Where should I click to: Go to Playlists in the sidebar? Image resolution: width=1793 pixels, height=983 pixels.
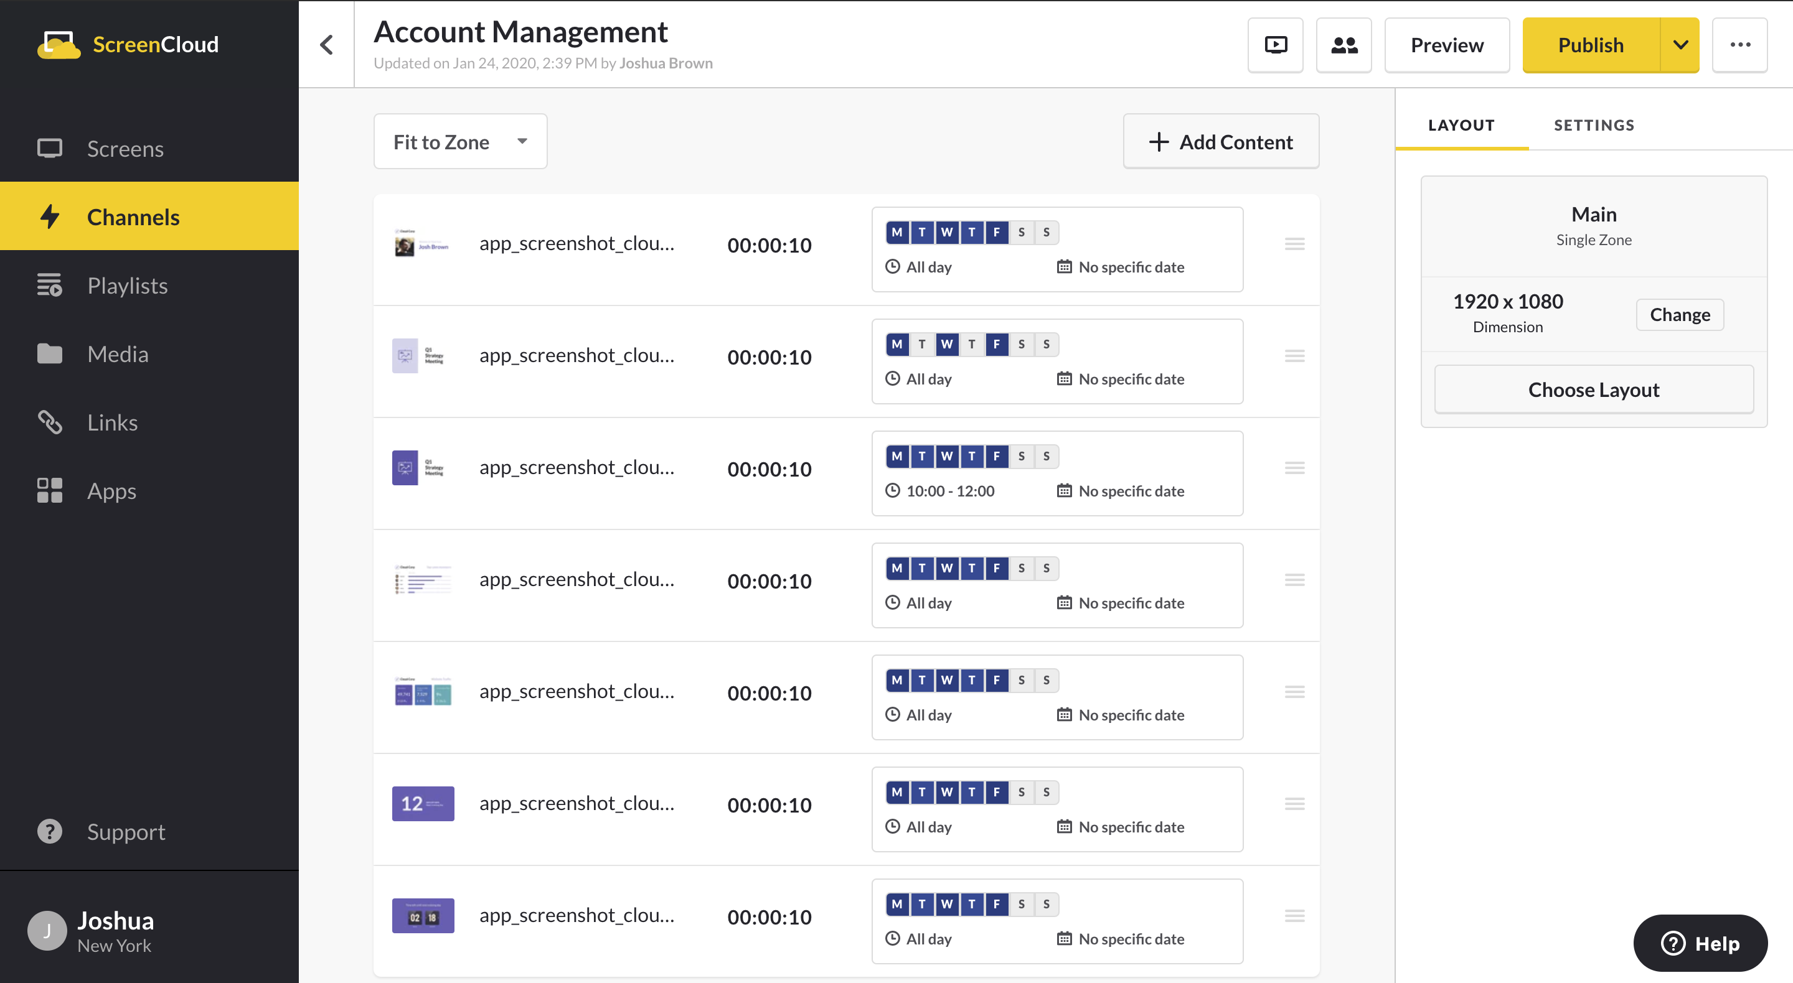pos(128,285)
